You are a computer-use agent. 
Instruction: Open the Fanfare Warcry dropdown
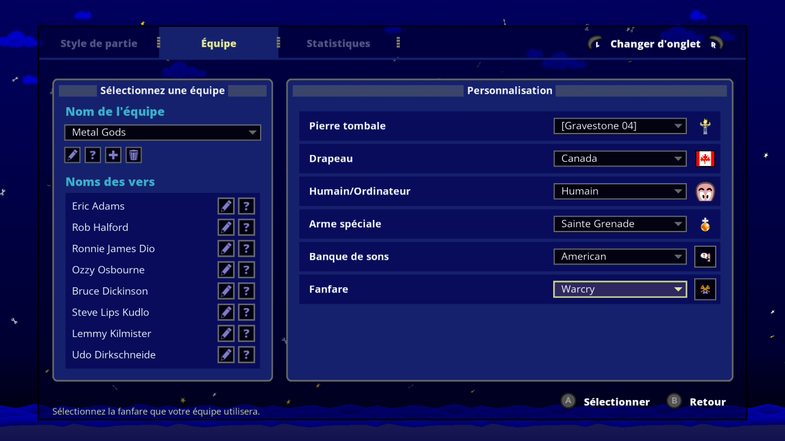coord(620,289)
